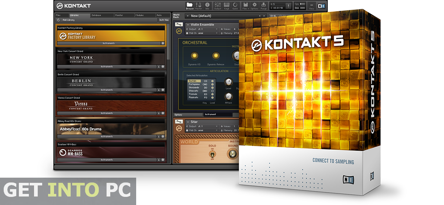Screen dimensions: 444x205
Task: Open the Info panel icon
Action: tap(207, 6)
